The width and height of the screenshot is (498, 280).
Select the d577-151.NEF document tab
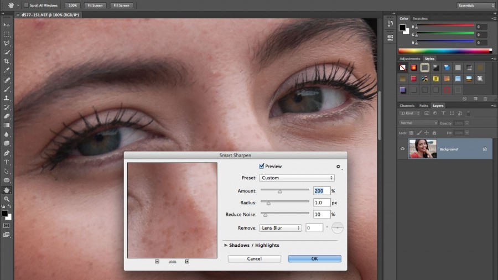(50, 14)
